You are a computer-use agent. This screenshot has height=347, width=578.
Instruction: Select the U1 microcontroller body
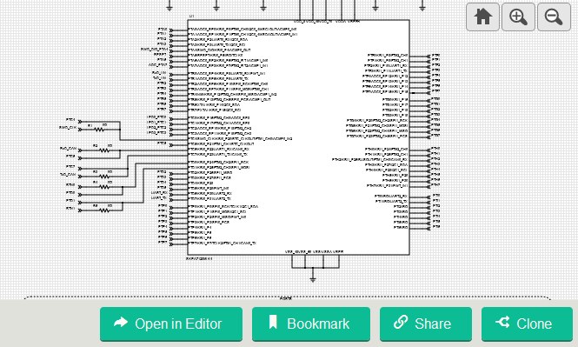tap(299, 137)
